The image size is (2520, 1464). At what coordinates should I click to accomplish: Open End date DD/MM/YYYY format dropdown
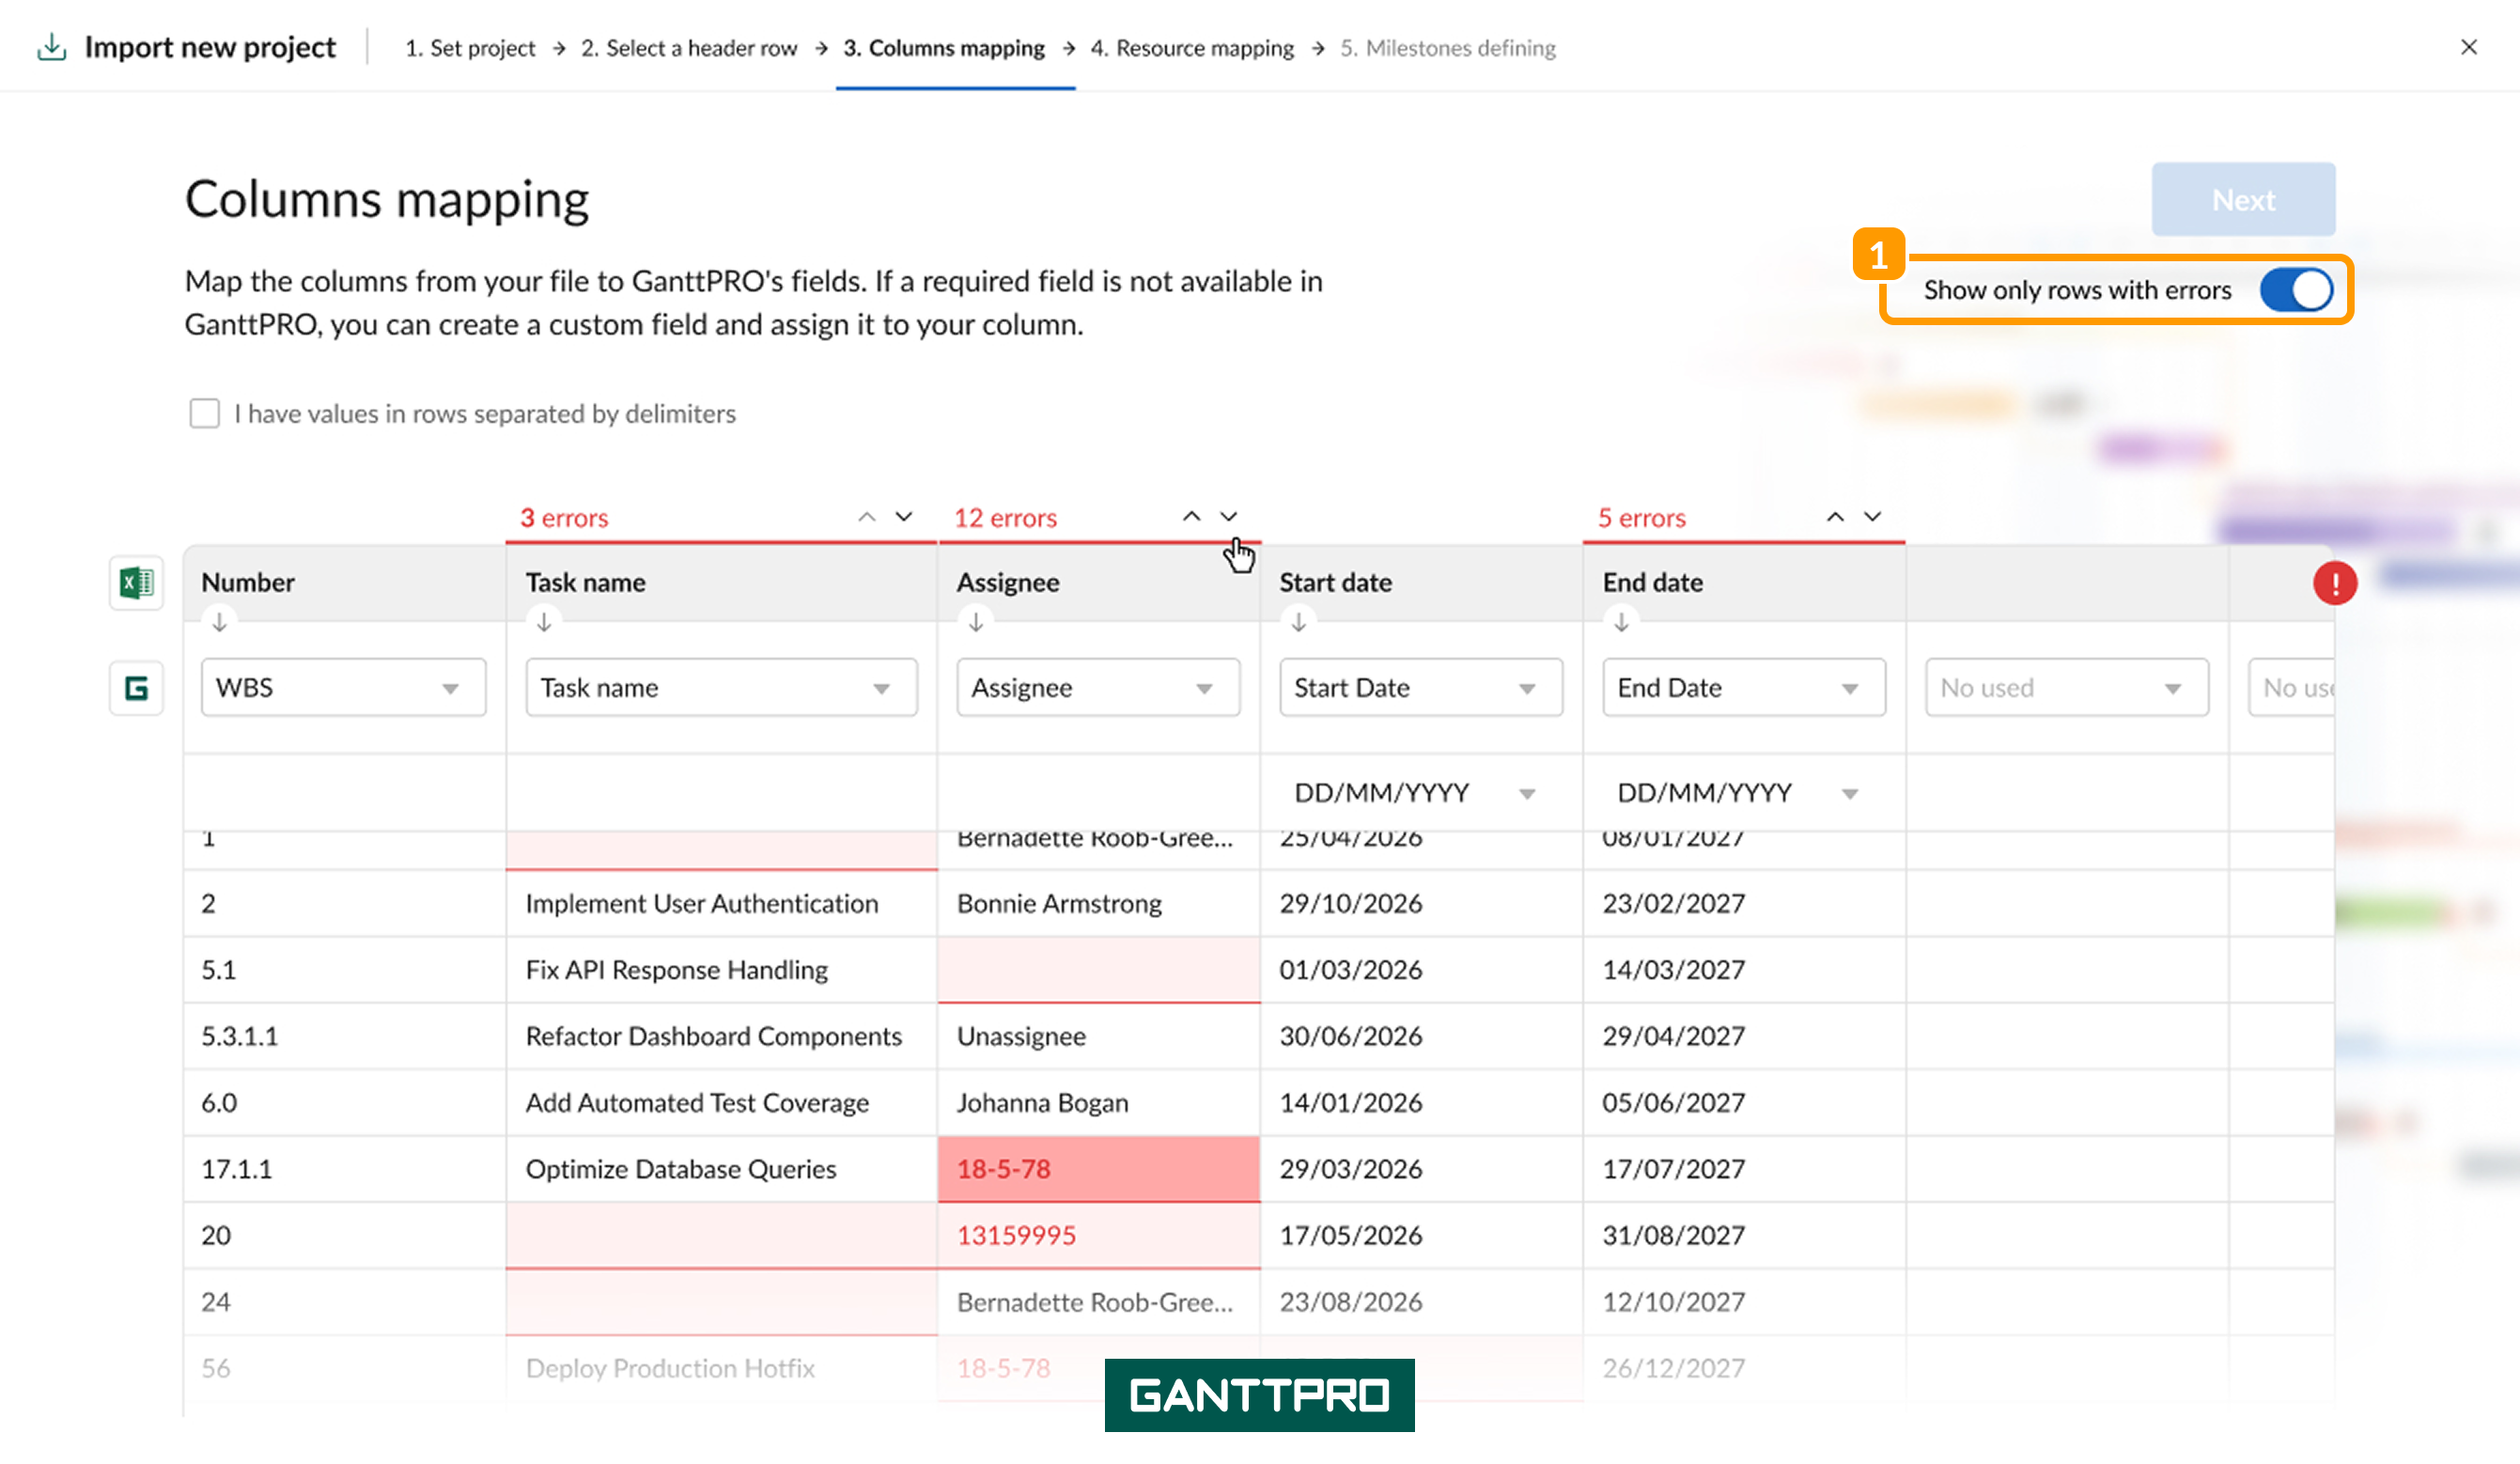(1737, 793)
